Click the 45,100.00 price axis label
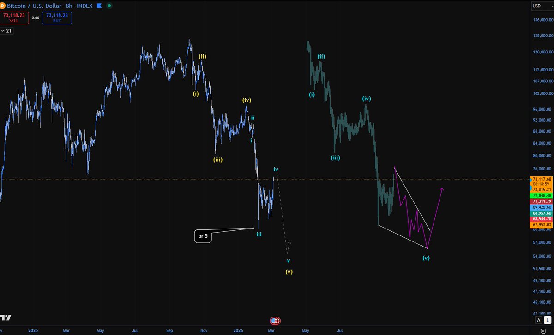This screenshot has height=335, width=554. point(542,303)
